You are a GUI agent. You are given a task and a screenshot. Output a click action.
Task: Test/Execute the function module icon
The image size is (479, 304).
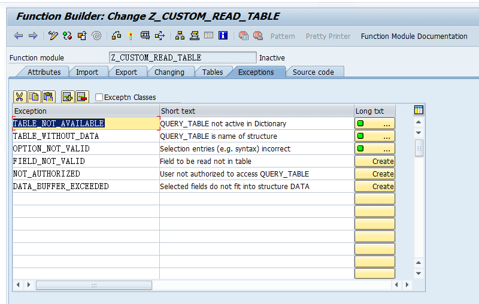[x=145, y=36]
